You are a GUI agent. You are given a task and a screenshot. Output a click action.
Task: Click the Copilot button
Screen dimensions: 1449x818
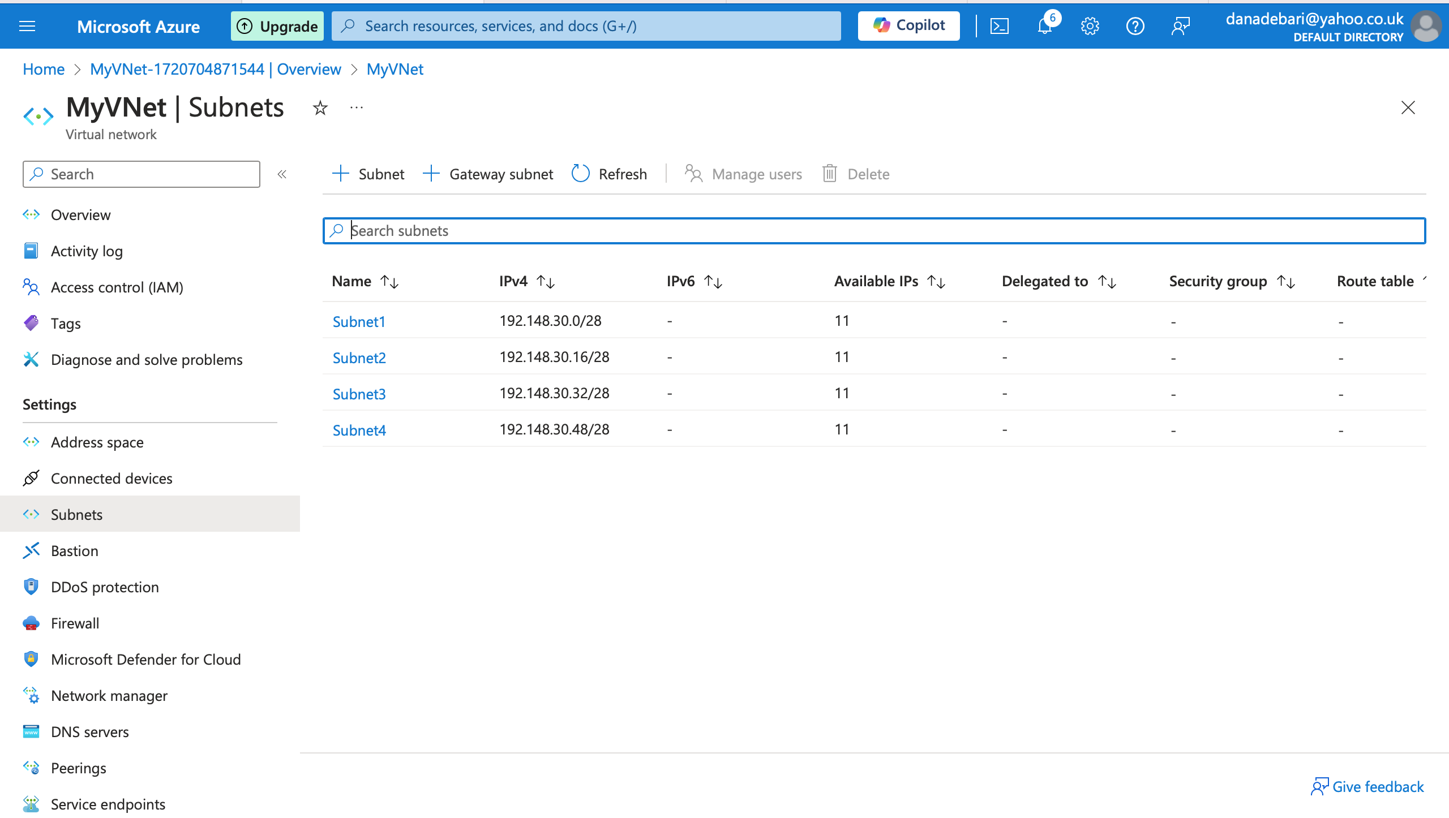(908, 26)
